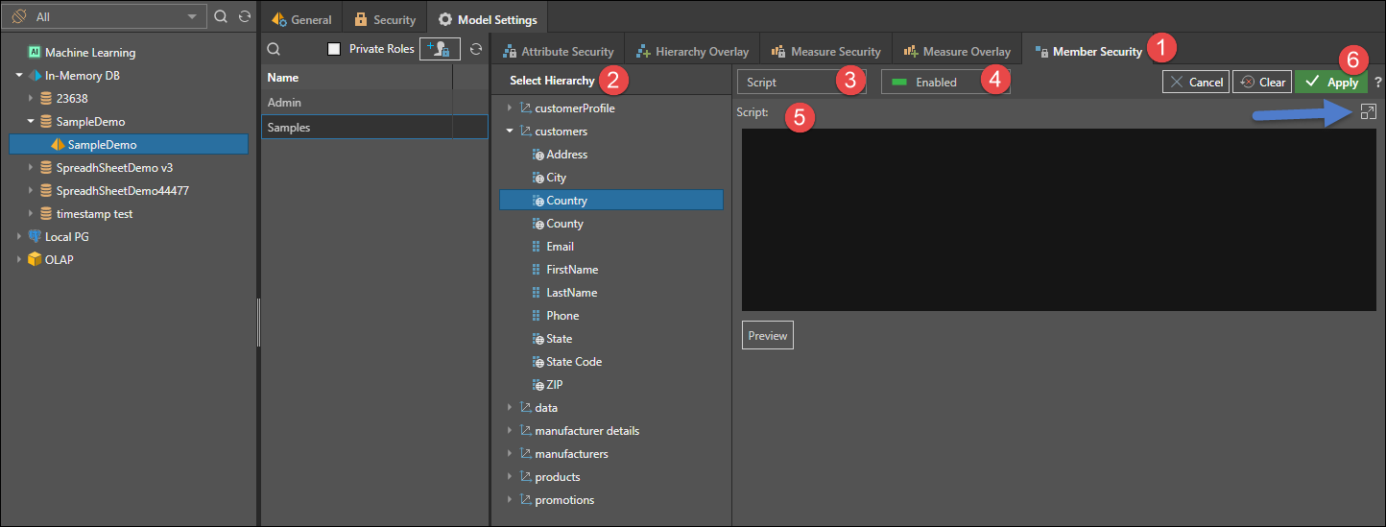Click the search icon in the roles panel
The image size is (1386, 527).
click(x=274, y=49)
